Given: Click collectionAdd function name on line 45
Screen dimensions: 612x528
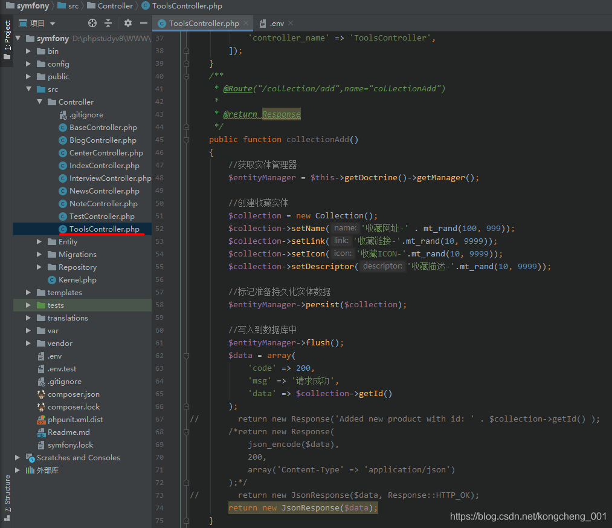Looking at the screenshot, I should tap(318, 140).
